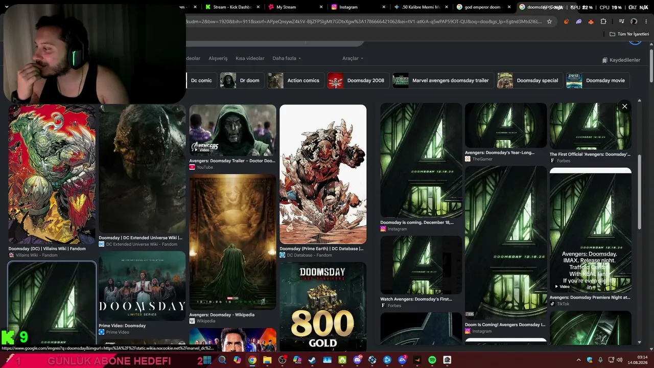654x368 pixels.
Task: Open the Chrome profile avatar
Action: (634, 21)
